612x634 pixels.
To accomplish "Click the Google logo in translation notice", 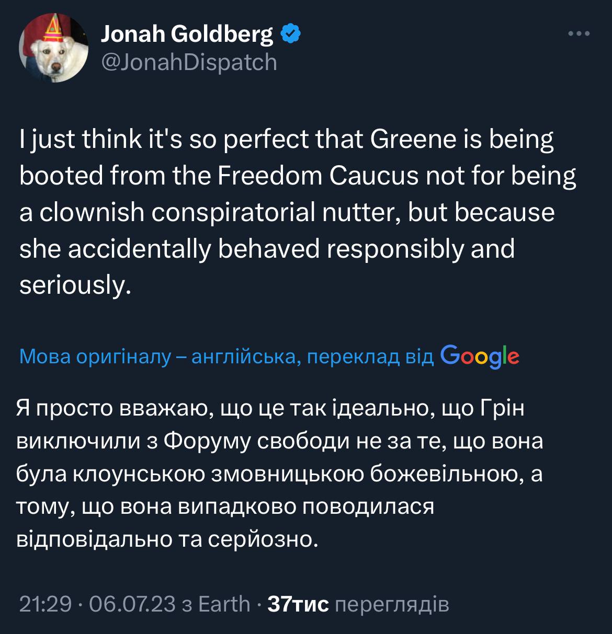I will pyautogui.click(x=480, y=356).
